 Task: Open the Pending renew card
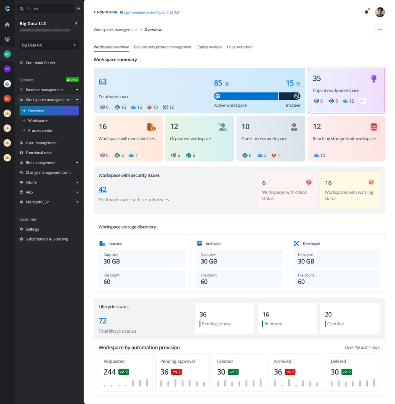click(224, 318)
